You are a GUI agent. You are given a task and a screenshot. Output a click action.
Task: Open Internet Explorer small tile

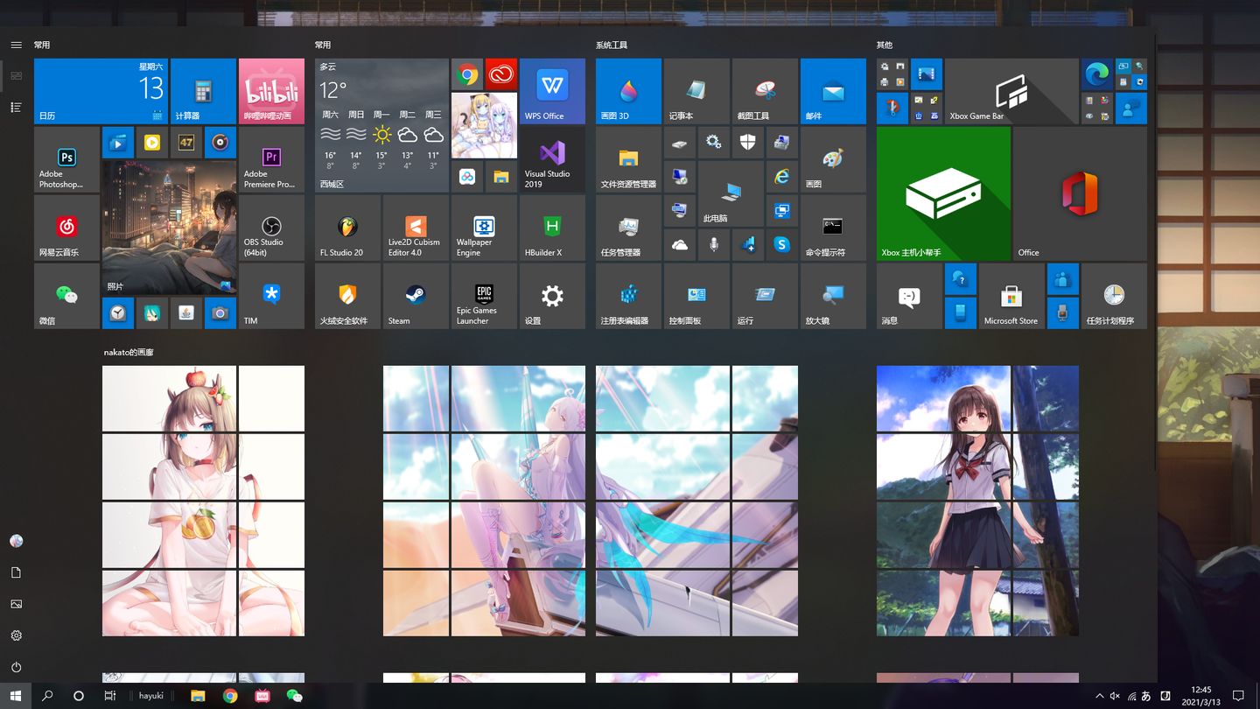[x=782, y=177]
